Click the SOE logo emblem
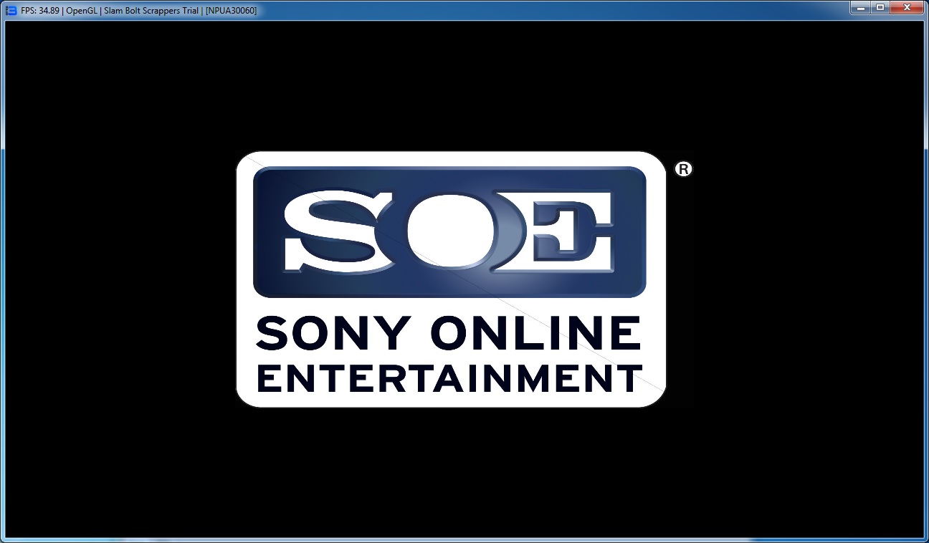This screenshot has width=929, height=543. [449, 231]
